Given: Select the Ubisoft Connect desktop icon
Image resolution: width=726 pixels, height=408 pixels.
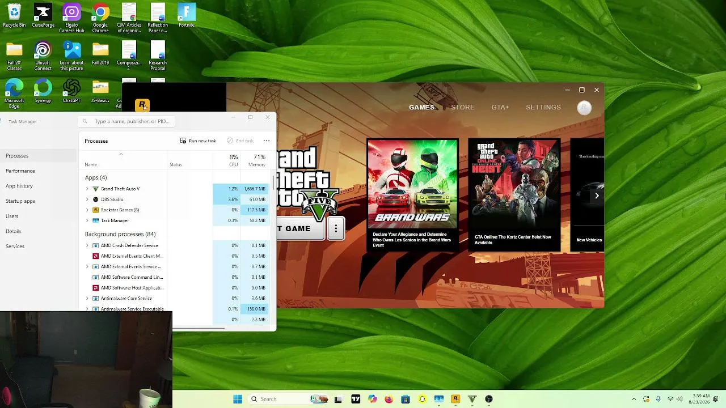Looking at the screenshot, I should 43,56.
